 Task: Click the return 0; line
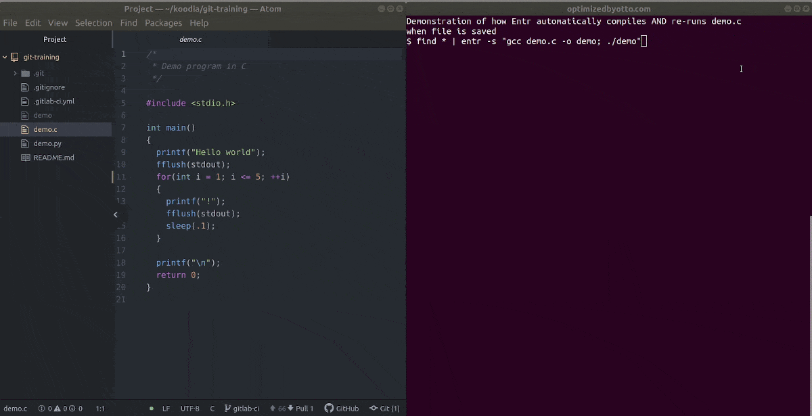tap(178, 275)
